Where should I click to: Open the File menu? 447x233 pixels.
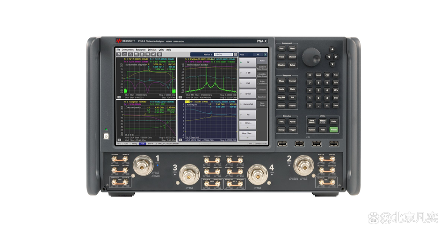click(118, 50)
